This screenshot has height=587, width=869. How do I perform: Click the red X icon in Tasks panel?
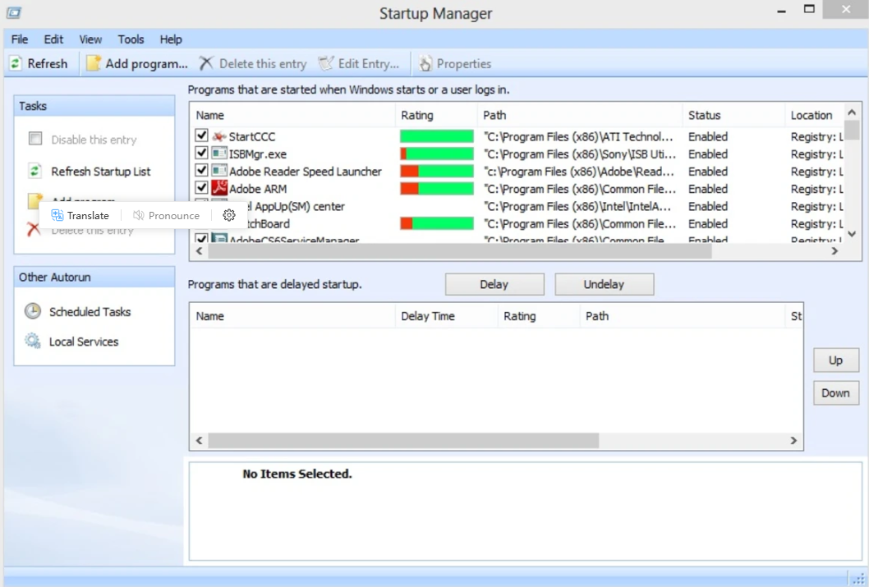(33, 229)
